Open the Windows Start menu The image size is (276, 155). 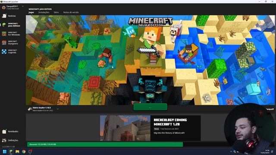coord(5,152)
